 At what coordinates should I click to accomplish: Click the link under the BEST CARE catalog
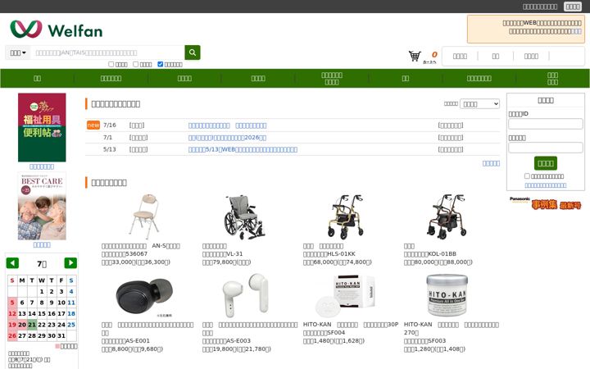click(42, 244)
